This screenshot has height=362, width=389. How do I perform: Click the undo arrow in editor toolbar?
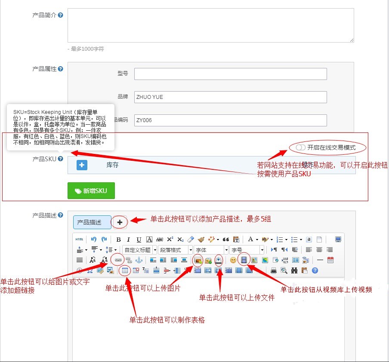point(93,239)
